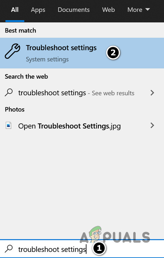
Task: Click the magnifier icon in the search box
Action: (9, 249)
